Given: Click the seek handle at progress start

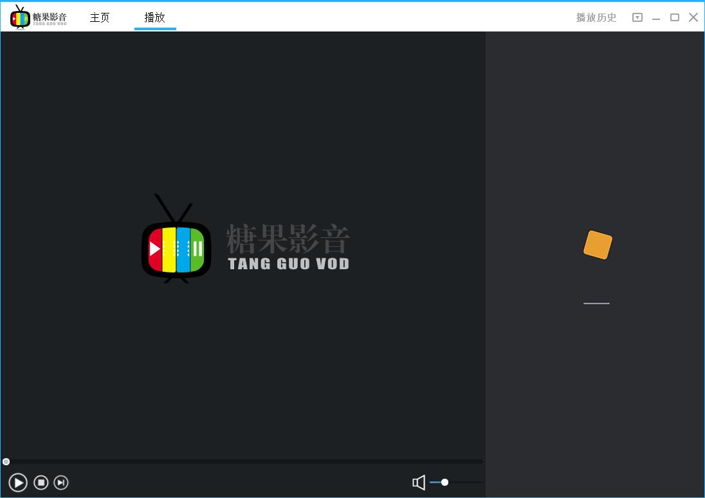Looking at the screenshot, I should pyautogui.click(x=6, y=461).
